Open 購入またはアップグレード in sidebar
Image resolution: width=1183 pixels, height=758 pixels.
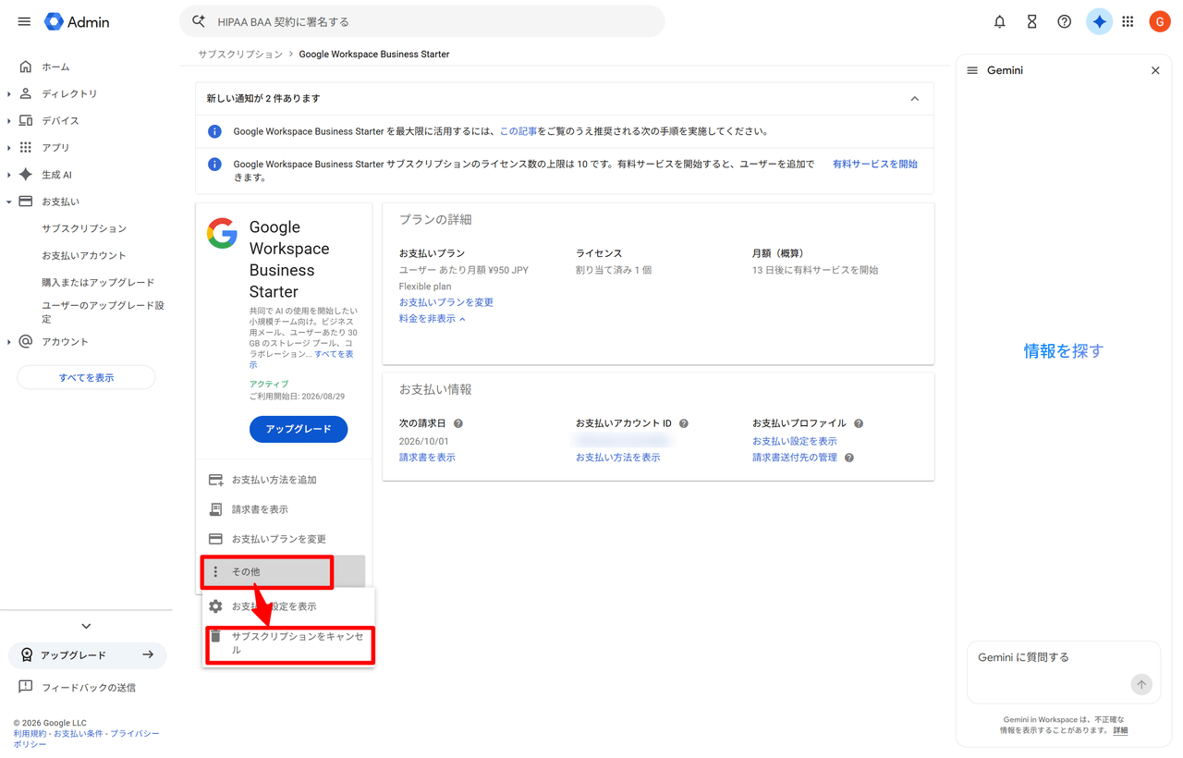point(98,282)
